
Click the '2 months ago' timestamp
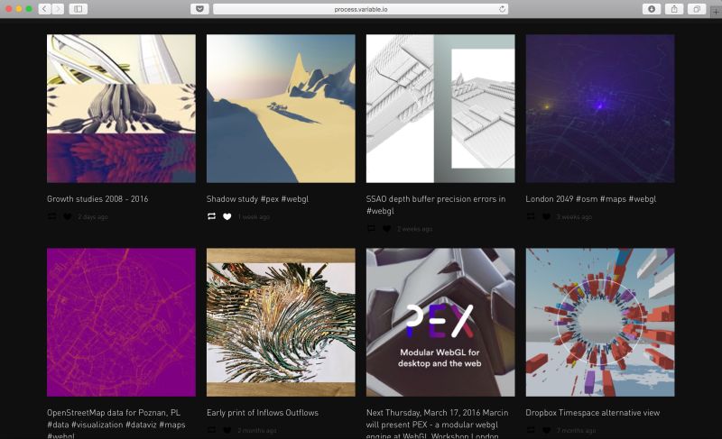tap(257, 430)
